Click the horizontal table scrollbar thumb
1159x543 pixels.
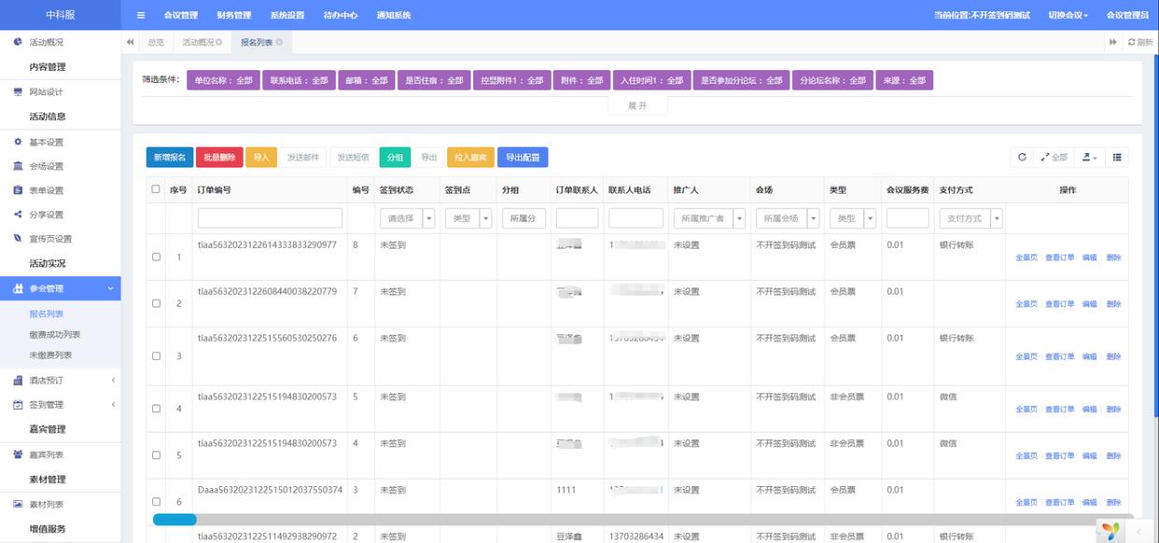pos(175,520)
